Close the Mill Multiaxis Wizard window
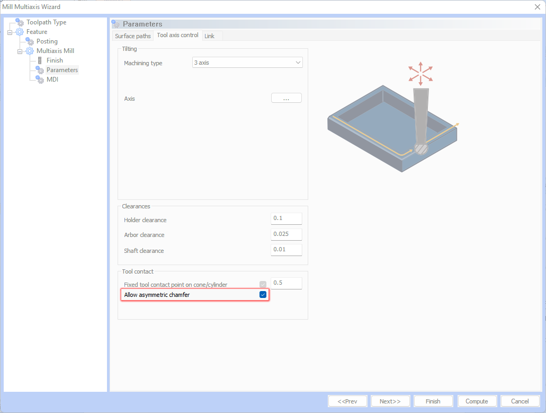Viewport: 546px width, 413px height. pyautogui.click(x=538, y=6)
